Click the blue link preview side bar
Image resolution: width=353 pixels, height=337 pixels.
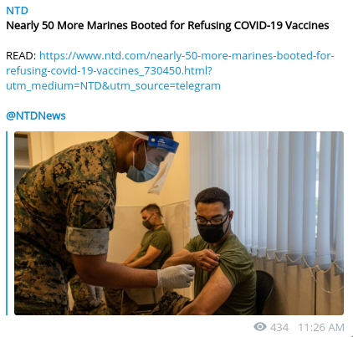(x=7, y=223)
